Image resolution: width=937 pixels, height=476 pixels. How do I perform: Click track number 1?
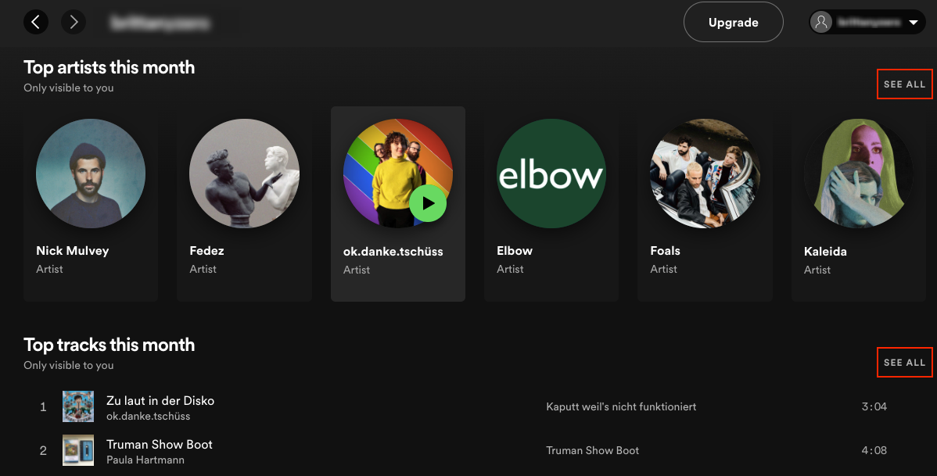(x=43, y=406)
